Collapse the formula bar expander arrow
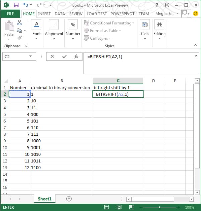The width and height of the screenshot is (201, 211). (x=196, y=56)
